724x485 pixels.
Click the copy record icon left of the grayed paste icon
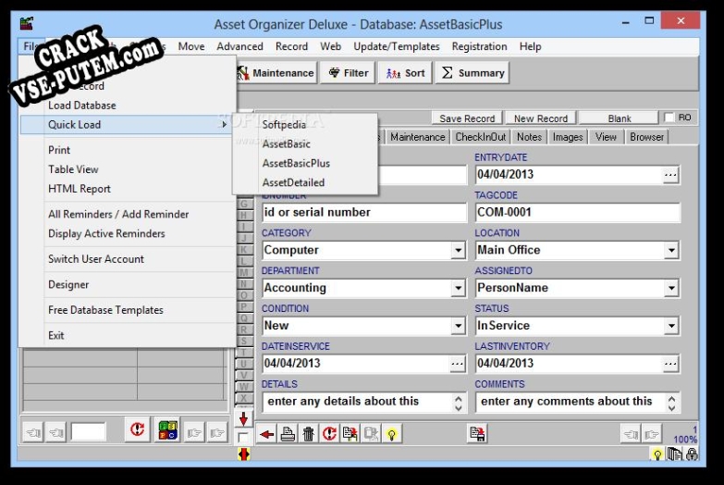[350, 434]
